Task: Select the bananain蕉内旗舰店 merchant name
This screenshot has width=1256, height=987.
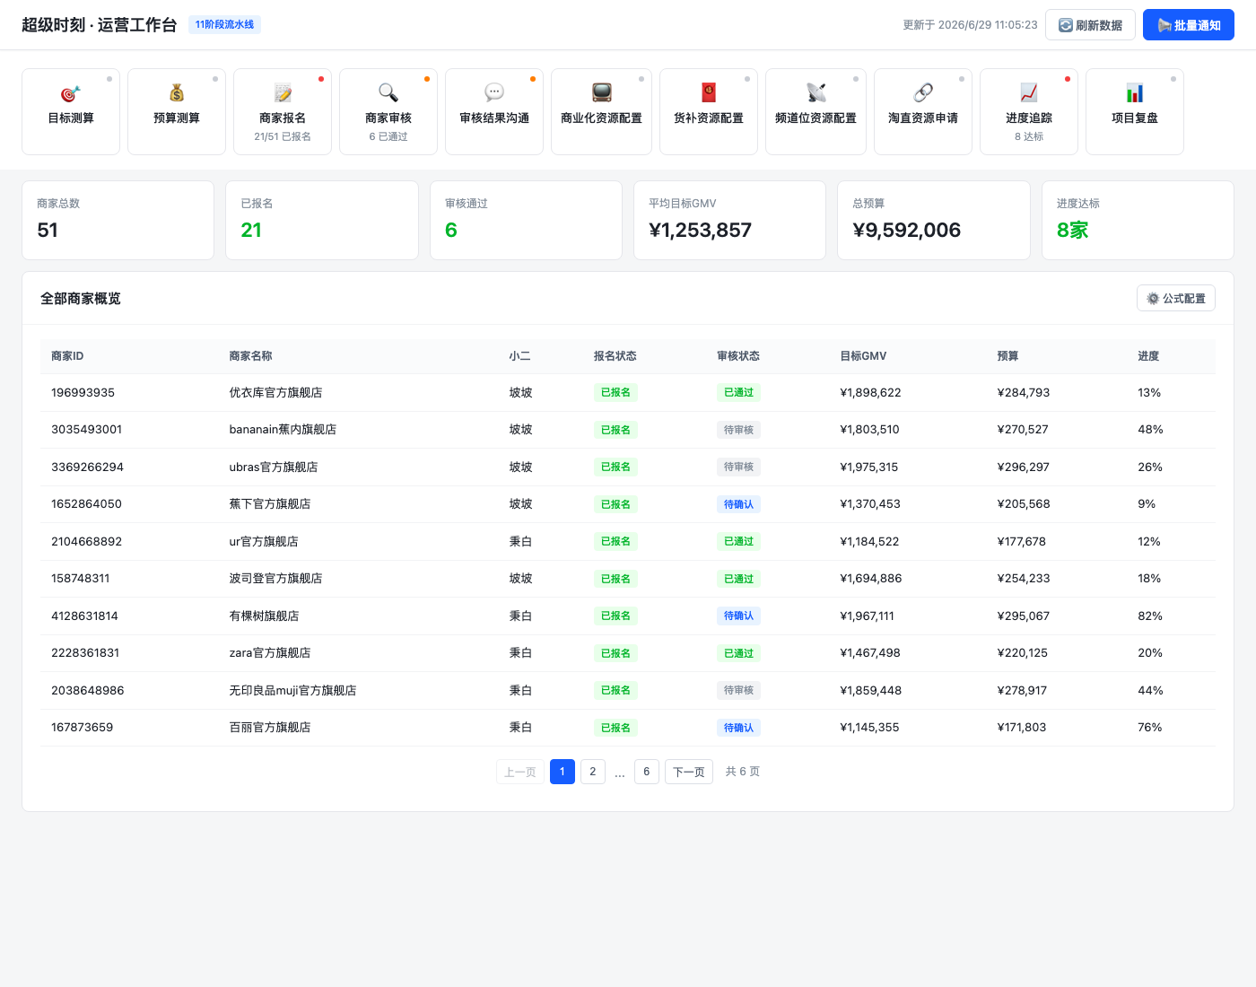Action: [283, 430]
